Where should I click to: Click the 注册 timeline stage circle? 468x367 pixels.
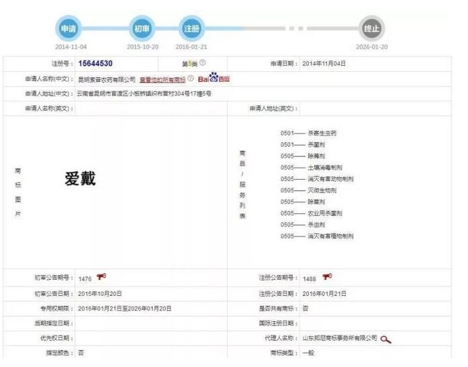tap(191, 29)
